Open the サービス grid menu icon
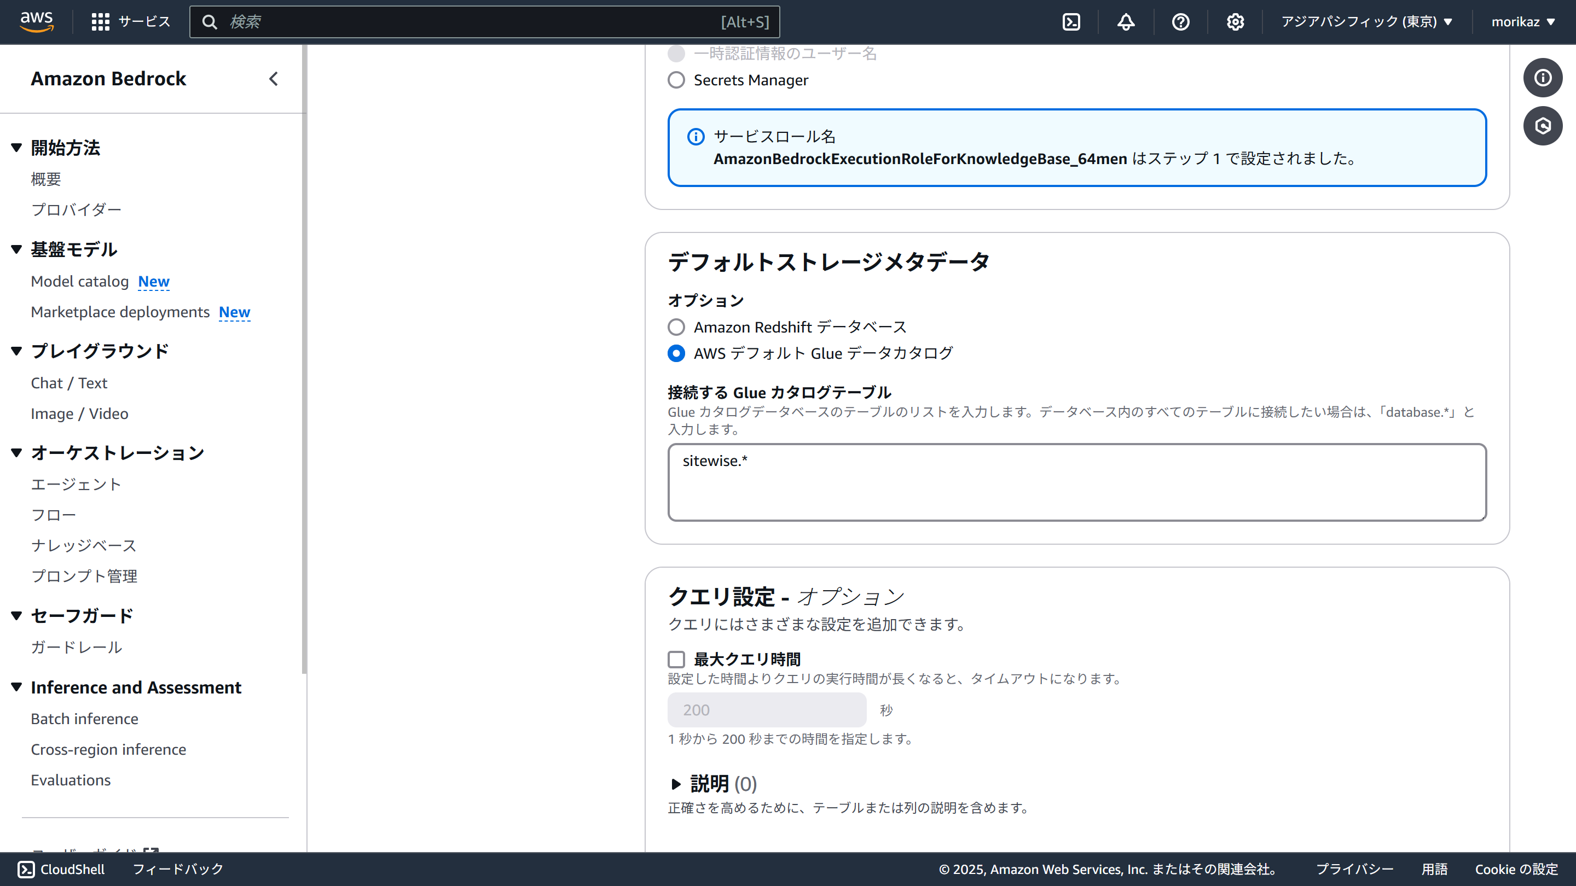 tap(100, 22)
